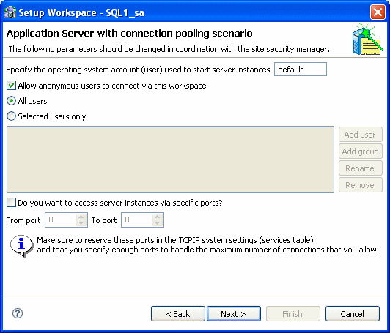Click the Add group button

tap(361, 151)
